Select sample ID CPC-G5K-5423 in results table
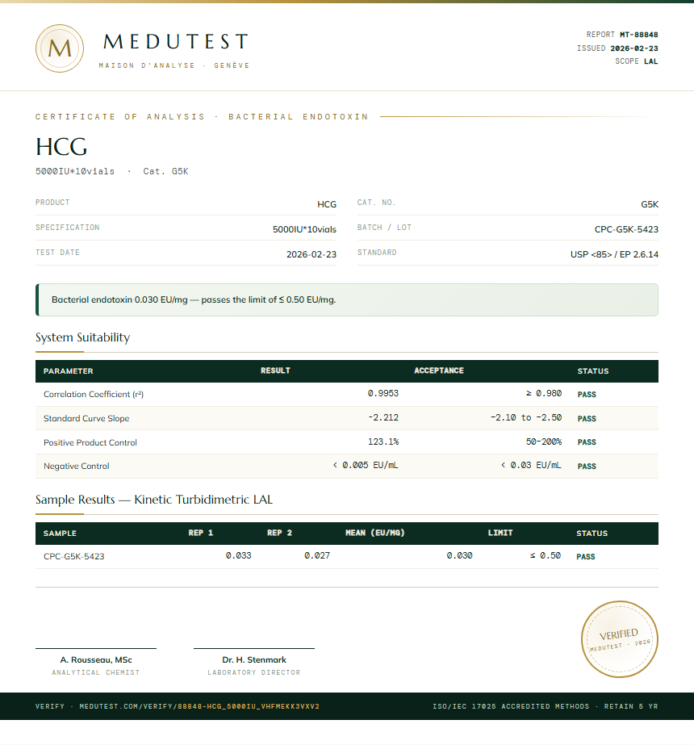 coord(74,556)
